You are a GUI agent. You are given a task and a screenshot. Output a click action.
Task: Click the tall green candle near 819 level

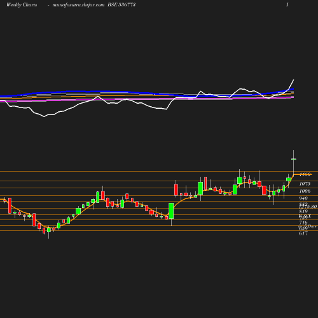coord(171,211)
